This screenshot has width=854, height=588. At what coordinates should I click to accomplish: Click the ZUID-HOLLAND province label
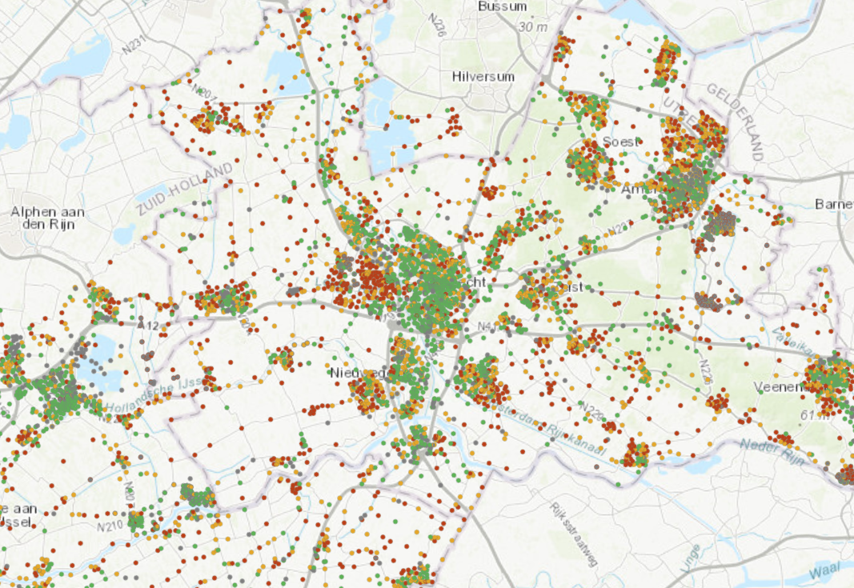coord(183,189)
